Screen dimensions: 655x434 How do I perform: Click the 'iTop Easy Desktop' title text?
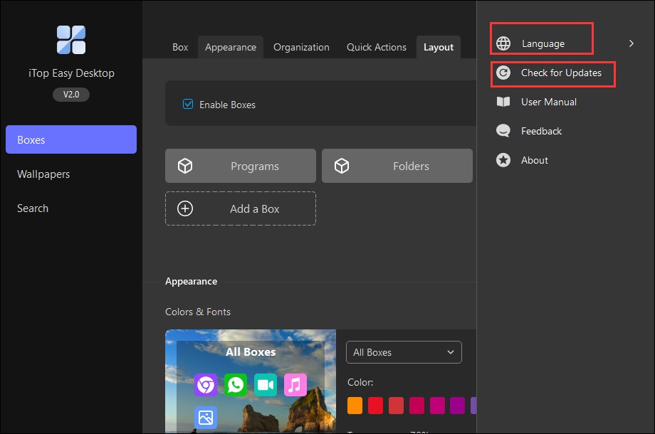(x=71, y=73)
